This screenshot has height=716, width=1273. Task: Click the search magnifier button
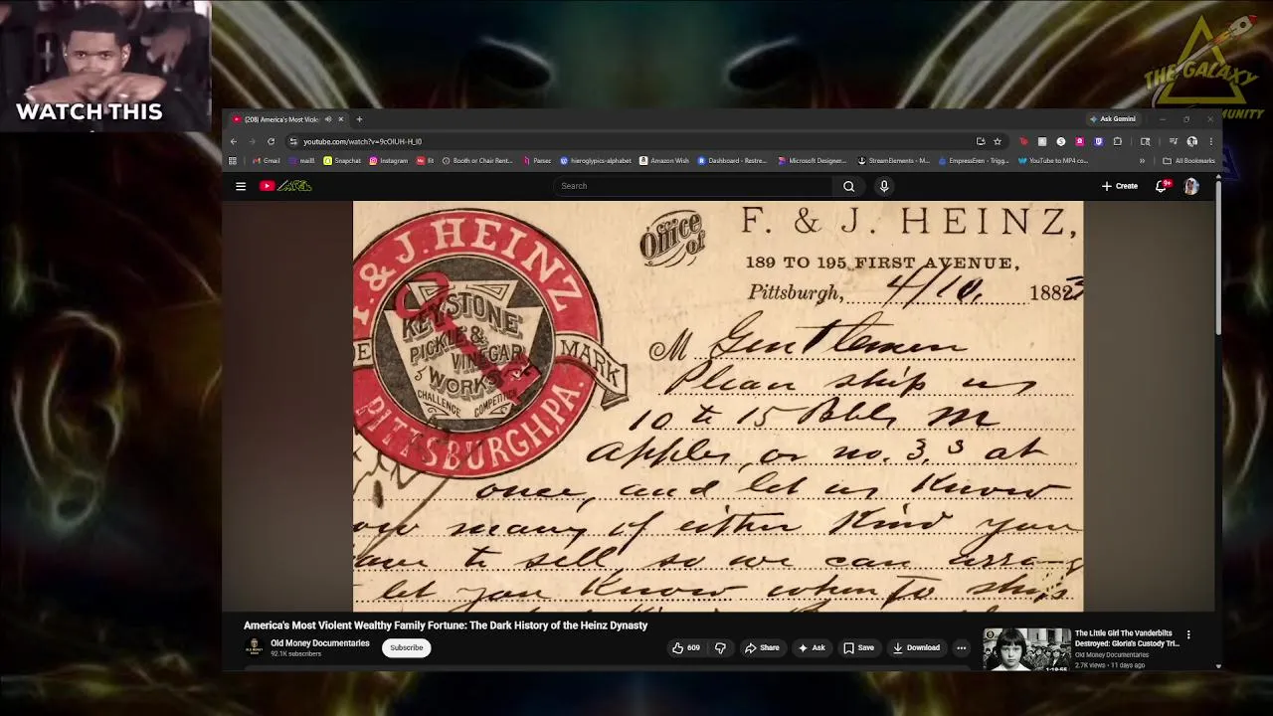848,186
